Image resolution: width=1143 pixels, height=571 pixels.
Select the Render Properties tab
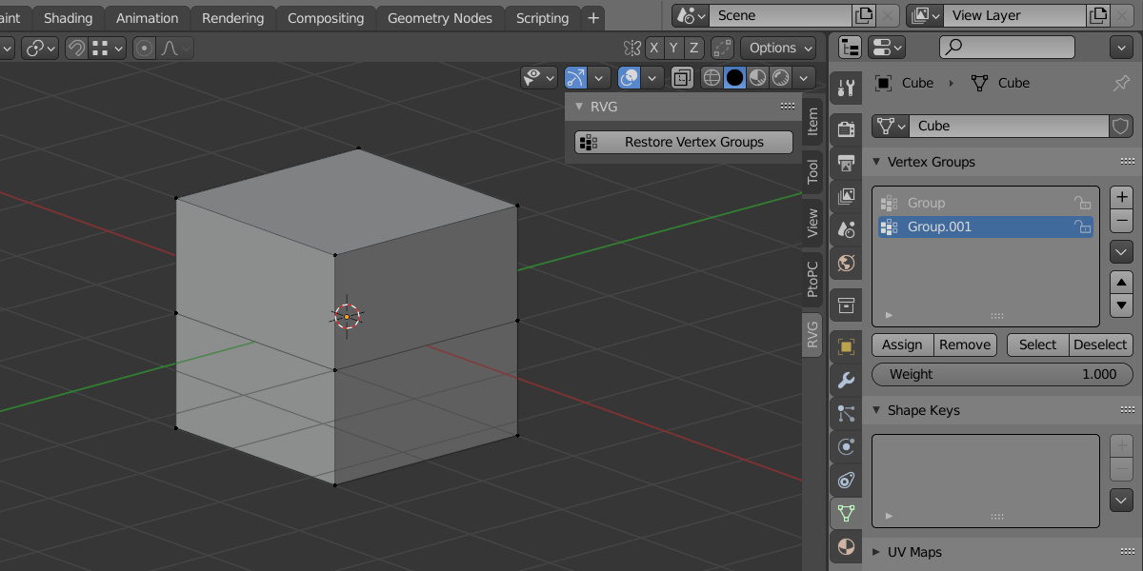[x=846, y=128]
